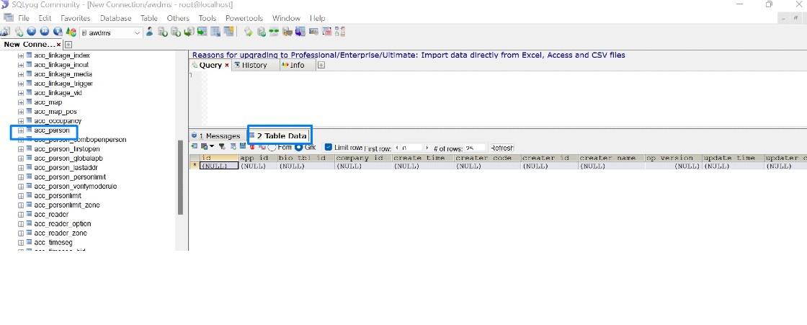Screen dimensions: 807x325
Task: Click the object browser vertical scrollbar
Action: point(180,177)
